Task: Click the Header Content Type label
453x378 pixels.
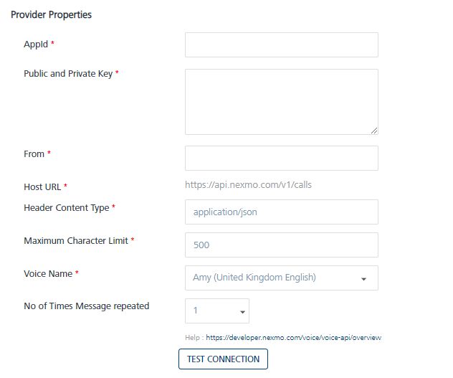Action: tap(67, 207)
